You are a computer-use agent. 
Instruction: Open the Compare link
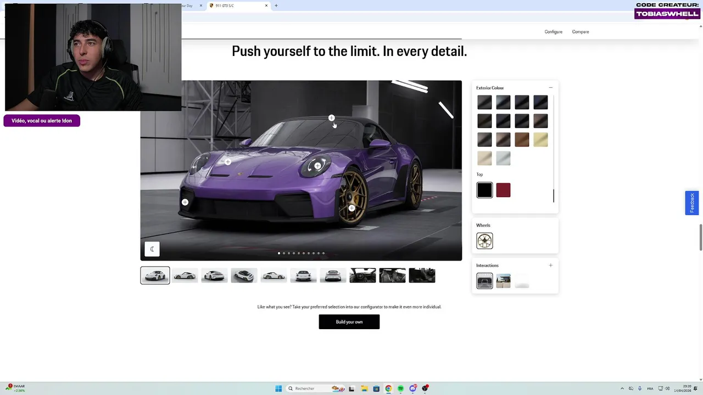tap(581, 32)
